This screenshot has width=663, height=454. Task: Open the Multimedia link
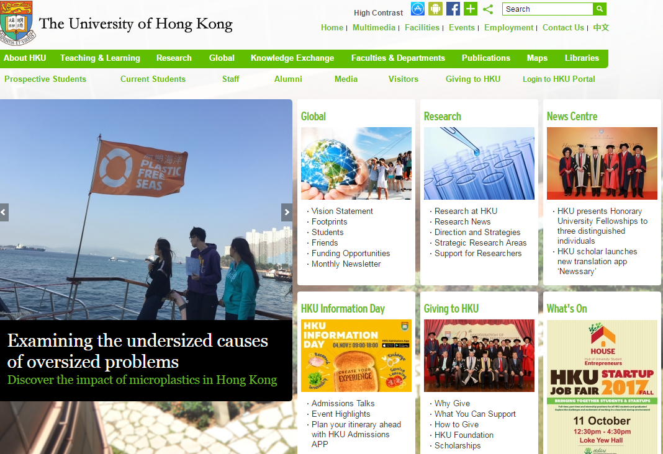click(374, 27)
